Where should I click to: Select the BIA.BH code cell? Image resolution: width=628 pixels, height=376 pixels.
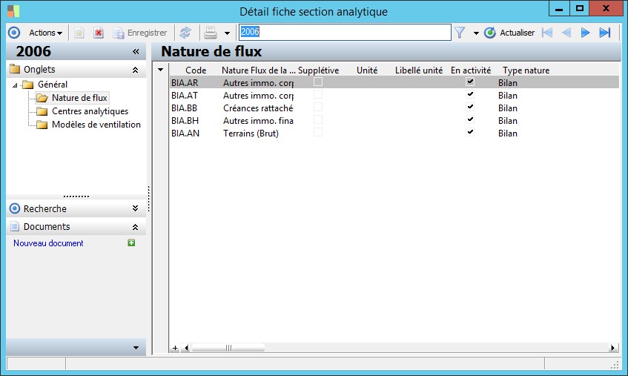click(185, 121)
